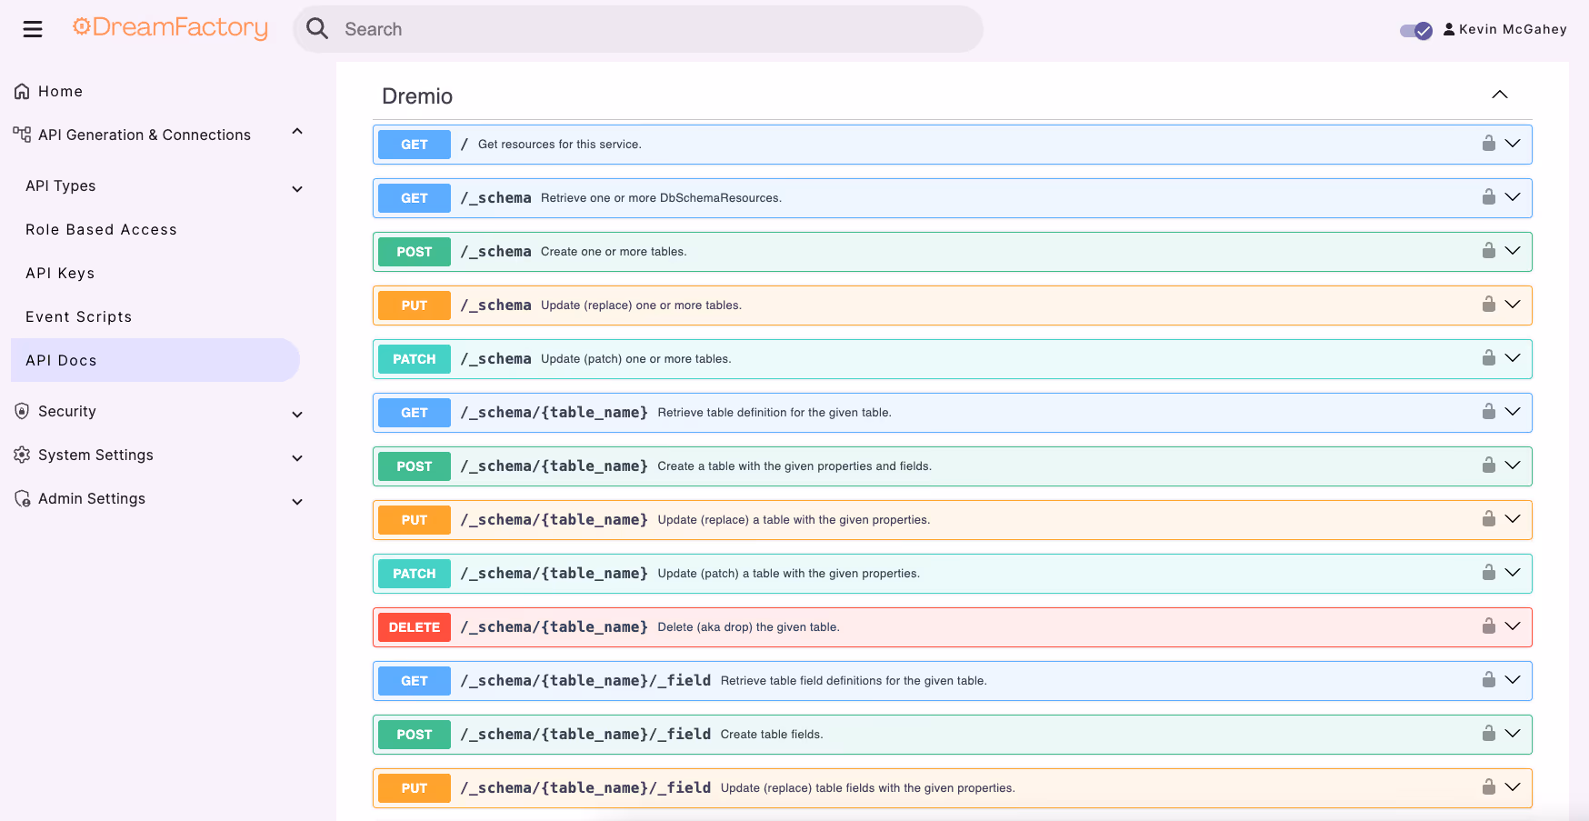Click lock icon on Create one or more tables row
1589x821 pixels.
pyautogui.click(x=1489, y=250)
